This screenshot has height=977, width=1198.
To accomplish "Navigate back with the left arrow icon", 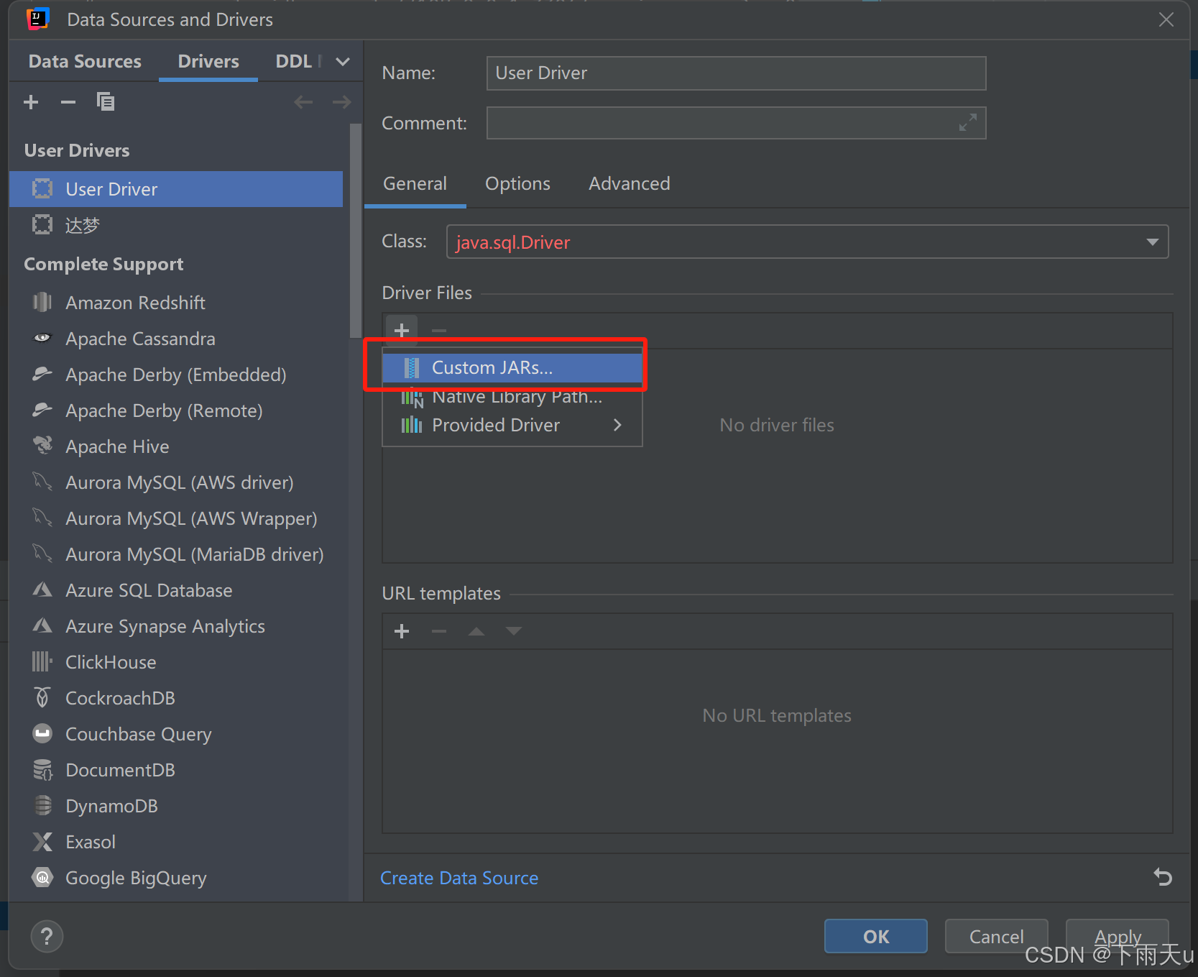I will coord(303,102).
